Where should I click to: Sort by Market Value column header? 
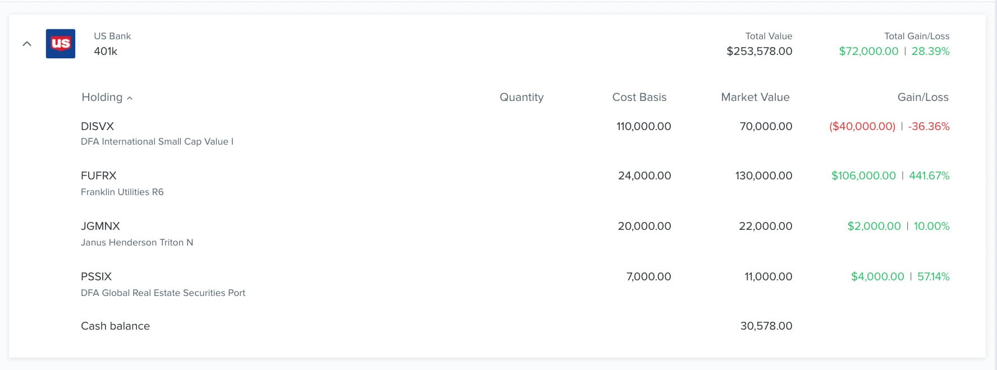[x=755, y=97]
